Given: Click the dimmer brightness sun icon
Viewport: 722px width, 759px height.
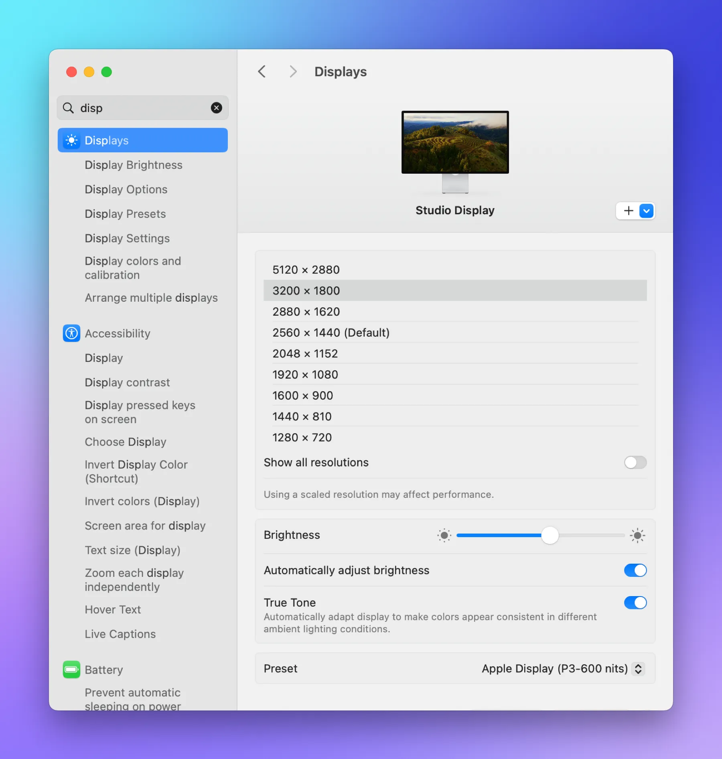Looking at the screenshot, I should 444,535.
